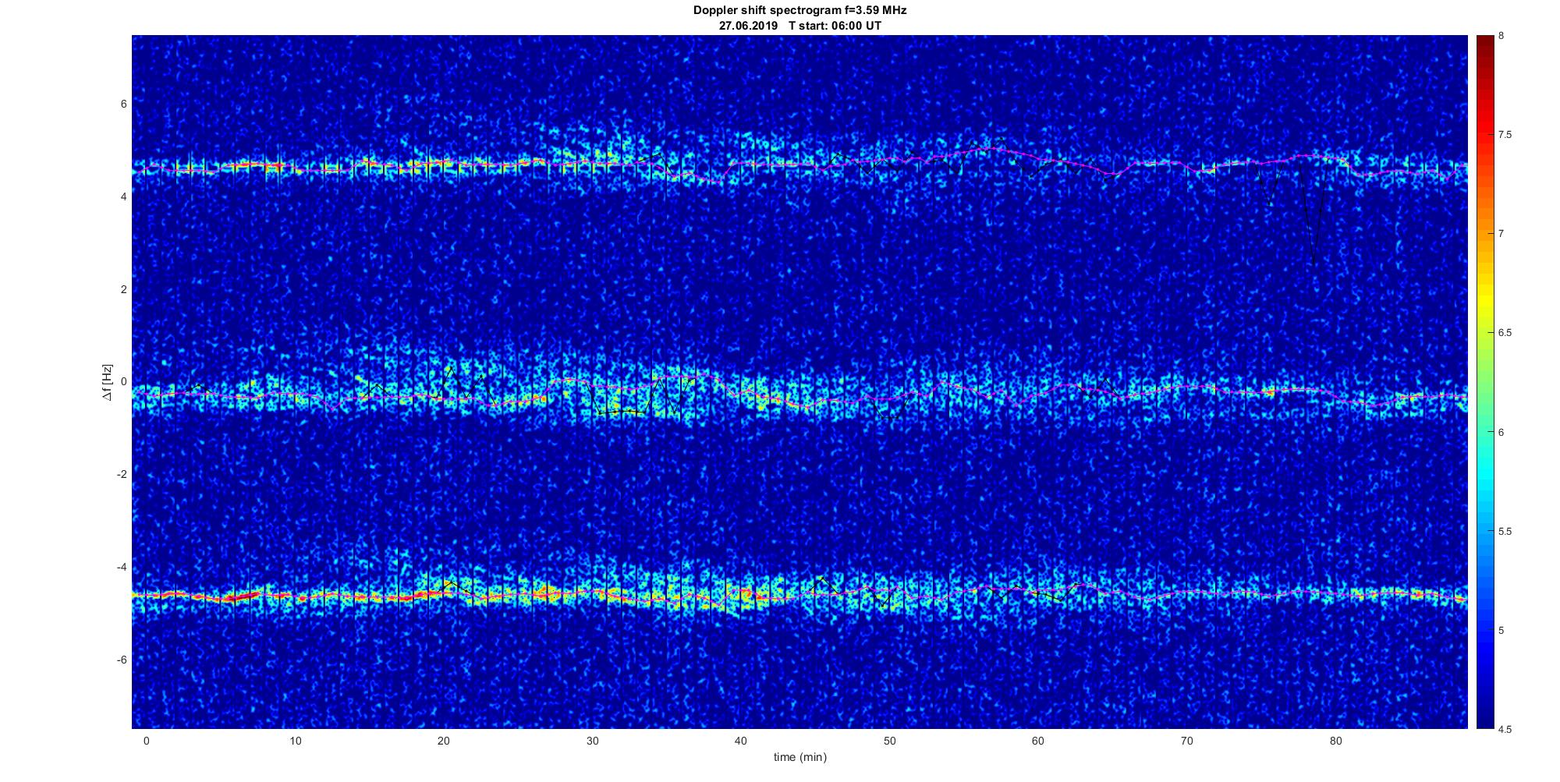Click x-axis tick label '50'
Viewport: 1560px width, 782px height.
point(890,741)
